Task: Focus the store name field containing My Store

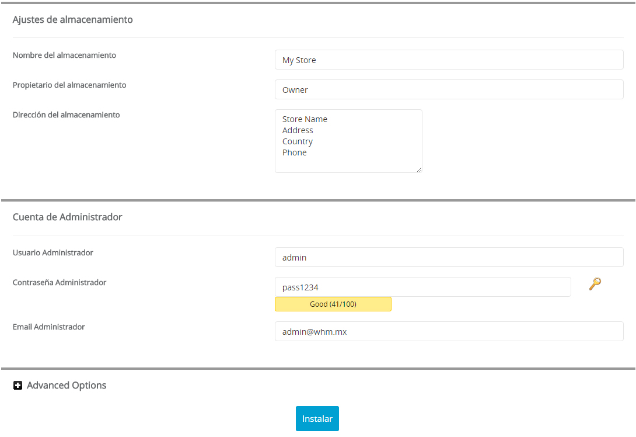Action: click(449, 60)
